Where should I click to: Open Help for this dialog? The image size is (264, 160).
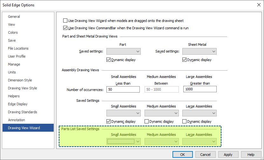click(x=251, y=155)
